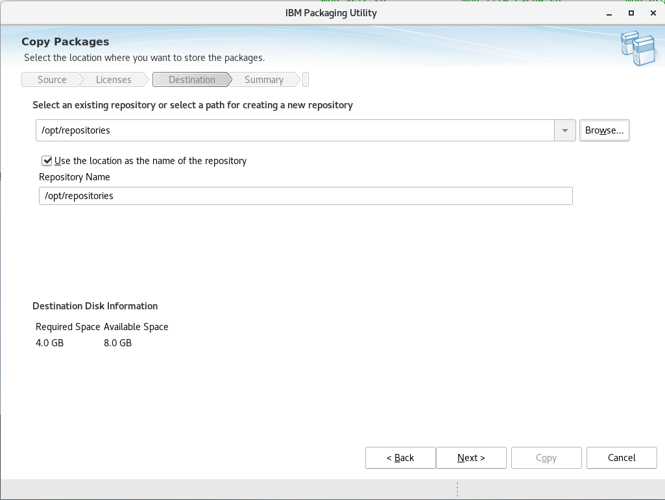Click the Repository Name text field
This screenshot has height=500, width=665.
[306, 196]
